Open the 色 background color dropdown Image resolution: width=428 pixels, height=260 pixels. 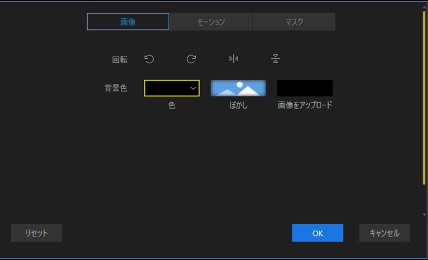pos(172,88)
